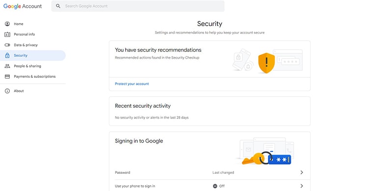Click the Payments & subscriptions card icon

tap(7, 76)
